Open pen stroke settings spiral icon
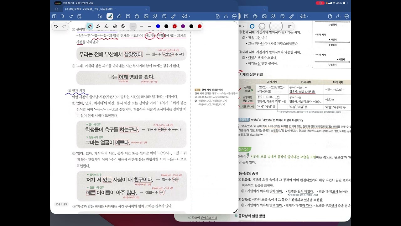 pos(115,26)
